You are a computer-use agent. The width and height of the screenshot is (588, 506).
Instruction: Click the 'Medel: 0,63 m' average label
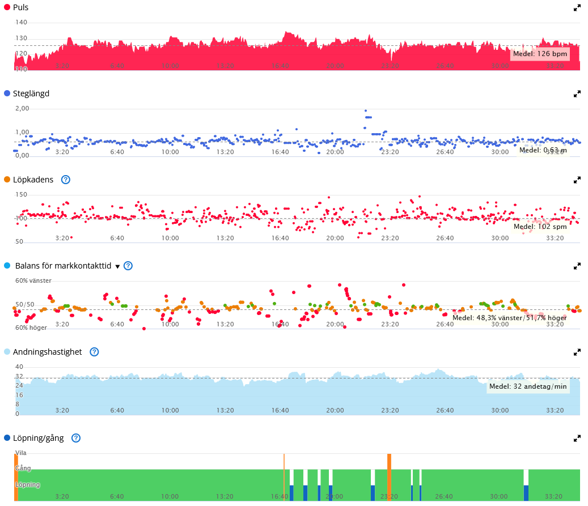pyautogui.click(x=543, y=150)
